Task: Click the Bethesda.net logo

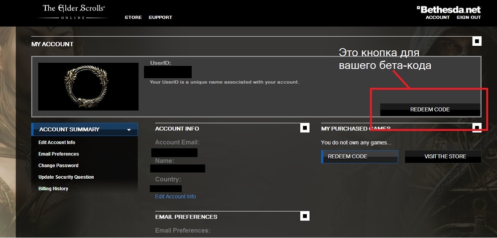Action: click(449, 9)
